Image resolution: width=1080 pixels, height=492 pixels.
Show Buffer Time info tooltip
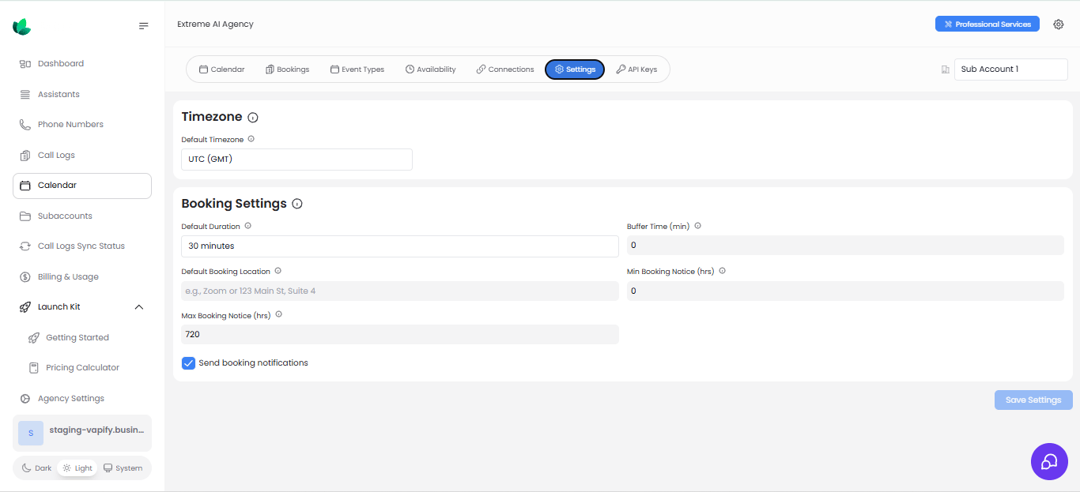click(x=697, y=226)
